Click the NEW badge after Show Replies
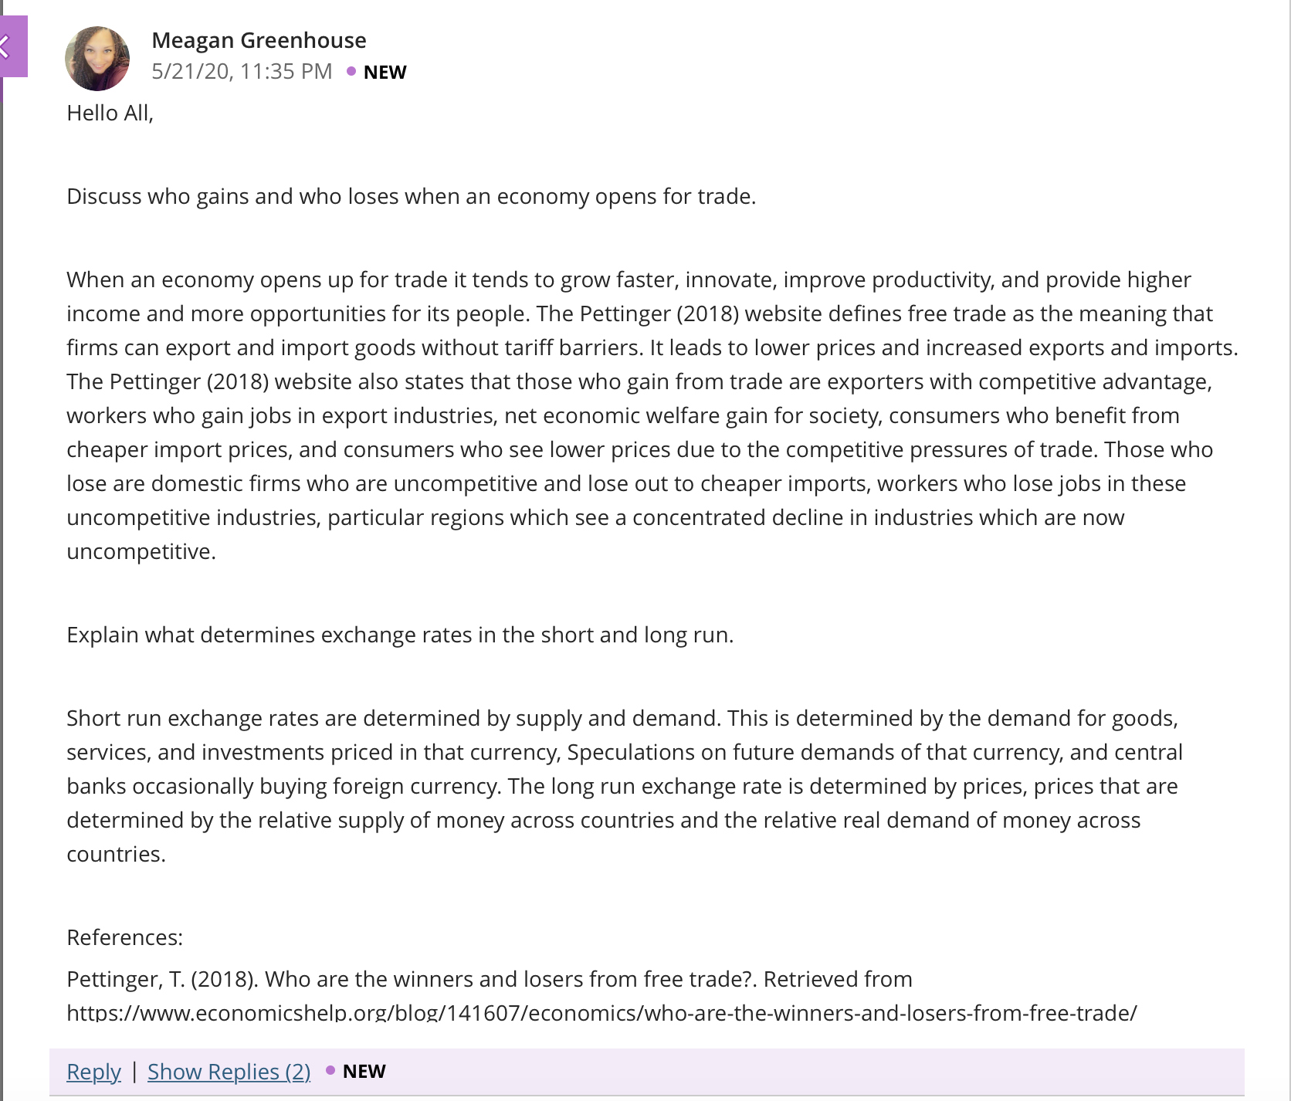 tap(364, 1071)
